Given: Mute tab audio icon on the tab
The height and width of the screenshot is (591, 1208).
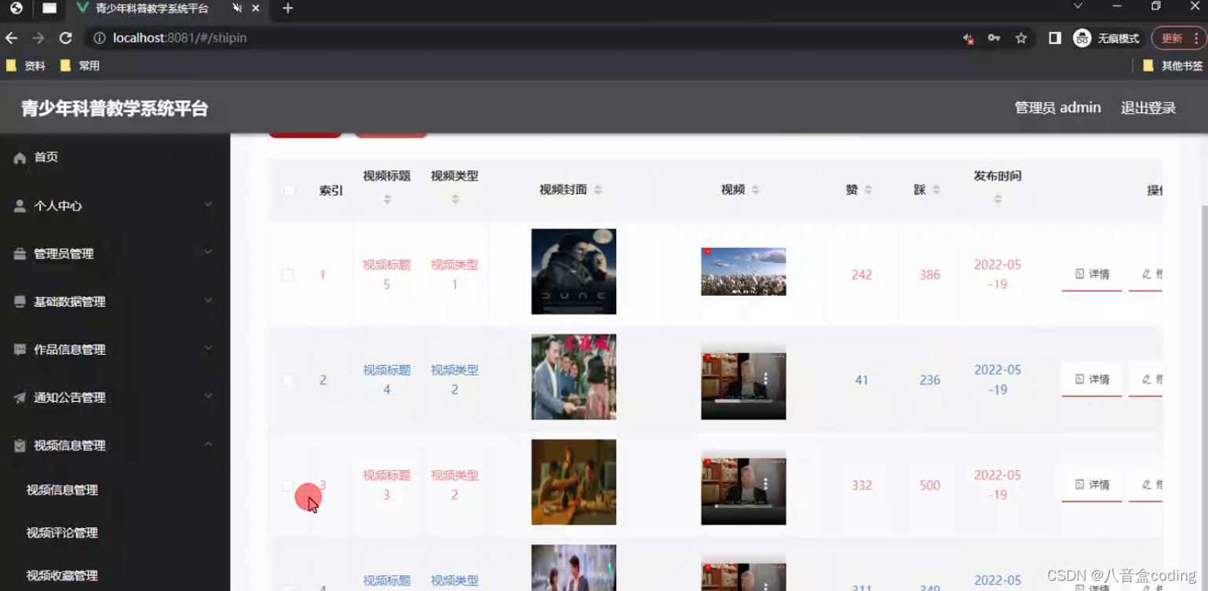Looking at the screenshot, I should pos(237,9).
